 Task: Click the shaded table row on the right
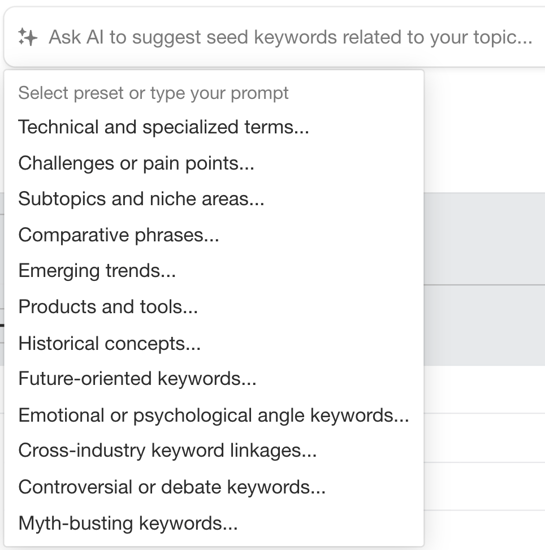pyautogui.click(x=483, y=325)
